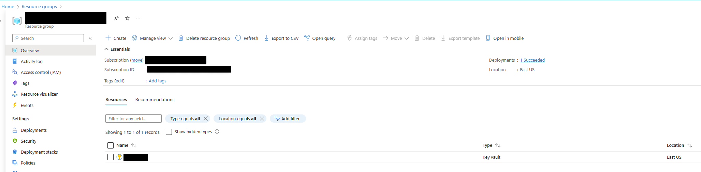This screenshot has height=172, width=701.
Task: Remove the Location equals all filter
Action: [x=262, y=119]
